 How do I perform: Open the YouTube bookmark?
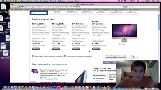click(114, 9)
